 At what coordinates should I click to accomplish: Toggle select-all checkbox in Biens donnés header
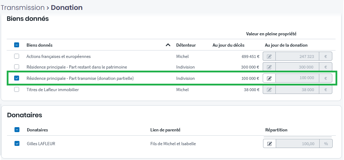(x=17, y=45)
